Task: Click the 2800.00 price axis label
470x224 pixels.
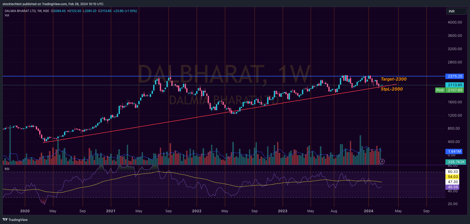Action: coord(455,62)
